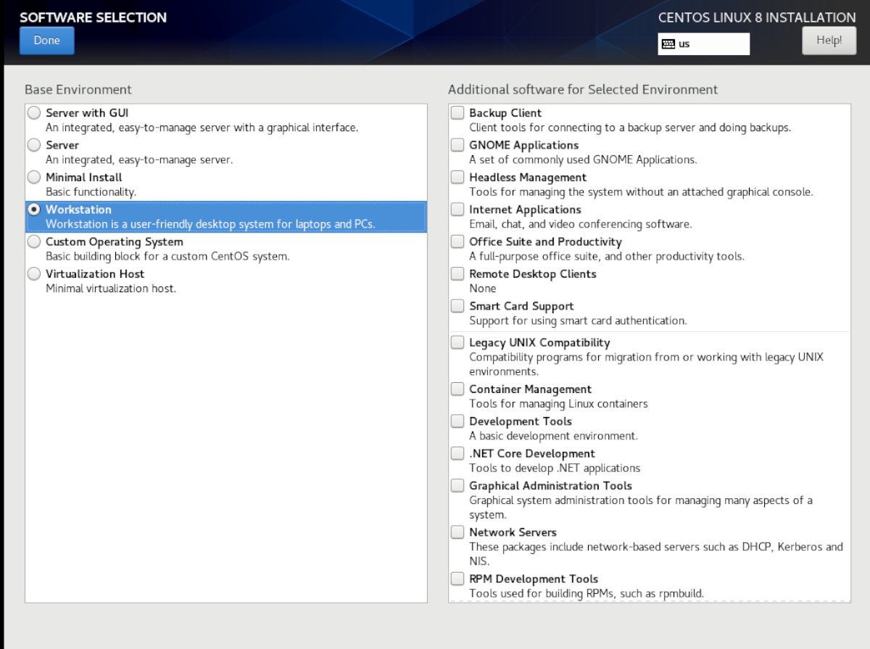
Task: Select the Server with GUI base environment
Action: pos(33,112)
